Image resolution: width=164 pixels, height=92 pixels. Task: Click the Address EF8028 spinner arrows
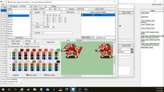[x=50, y=9]
